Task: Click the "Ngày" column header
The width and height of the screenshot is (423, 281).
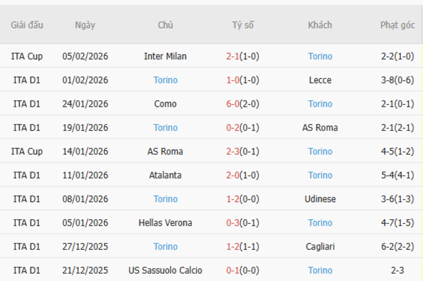Action: click(85, 25)
